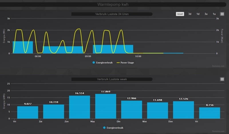
Task: Click the Zat day axis label
Action: 40,121
